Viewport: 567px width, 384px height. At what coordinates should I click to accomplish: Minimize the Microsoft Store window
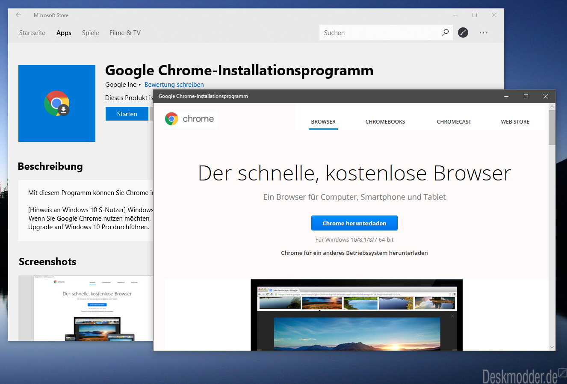tap(455, 15)
